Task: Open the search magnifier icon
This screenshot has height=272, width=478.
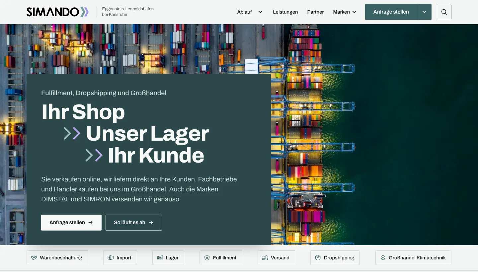Action: pyautogui.click(x=444, y=12)
